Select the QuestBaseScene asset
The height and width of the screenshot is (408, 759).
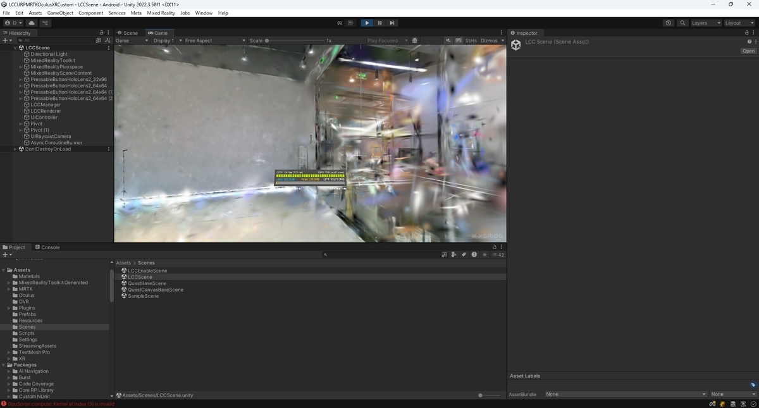(x=147, y=283)
